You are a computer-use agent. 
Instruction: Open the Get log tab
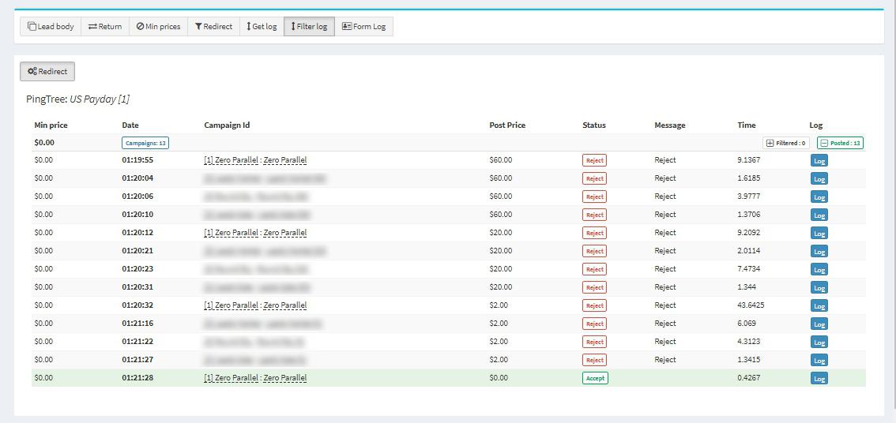tap(262, 27)
